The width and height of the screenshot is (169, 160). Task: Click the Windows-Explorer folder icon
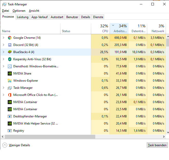coord(10,81)
